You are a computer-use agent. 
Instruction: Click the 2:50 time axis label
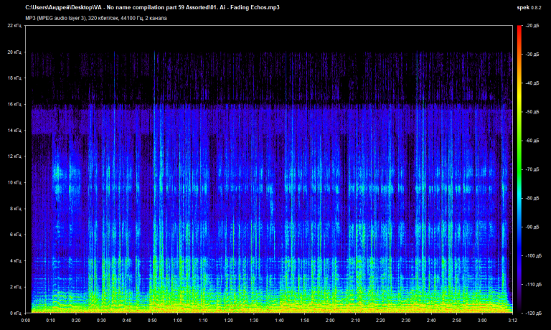click(x=457, y=321)
